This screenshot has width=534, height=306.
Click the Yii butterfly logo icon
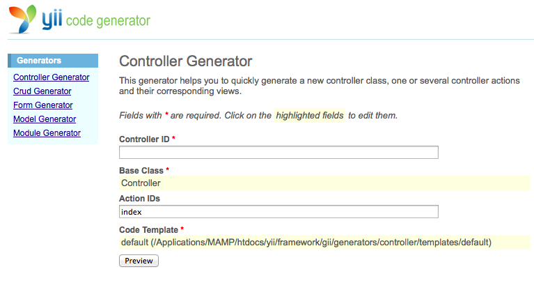pyautogui.click(x=22, y=19)
